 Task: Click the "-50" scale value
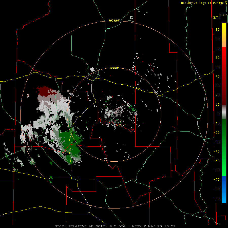(217, 161)
